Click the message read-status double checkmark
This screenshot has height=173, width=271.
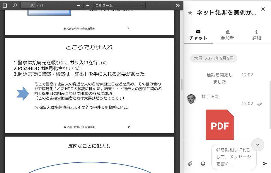(x=260, y=104)
